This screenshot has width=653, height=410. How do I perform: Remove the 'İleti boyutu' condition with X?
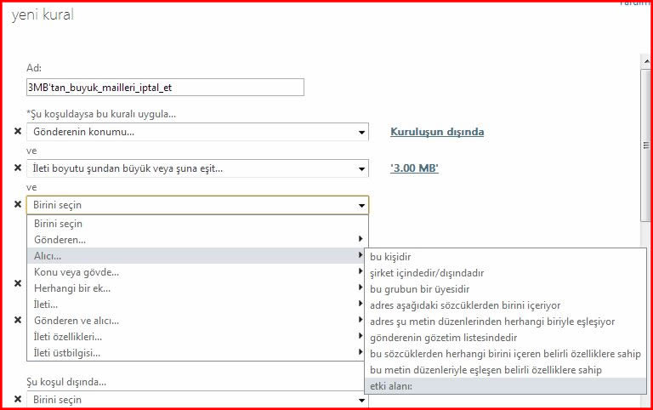tap(18, 168)
